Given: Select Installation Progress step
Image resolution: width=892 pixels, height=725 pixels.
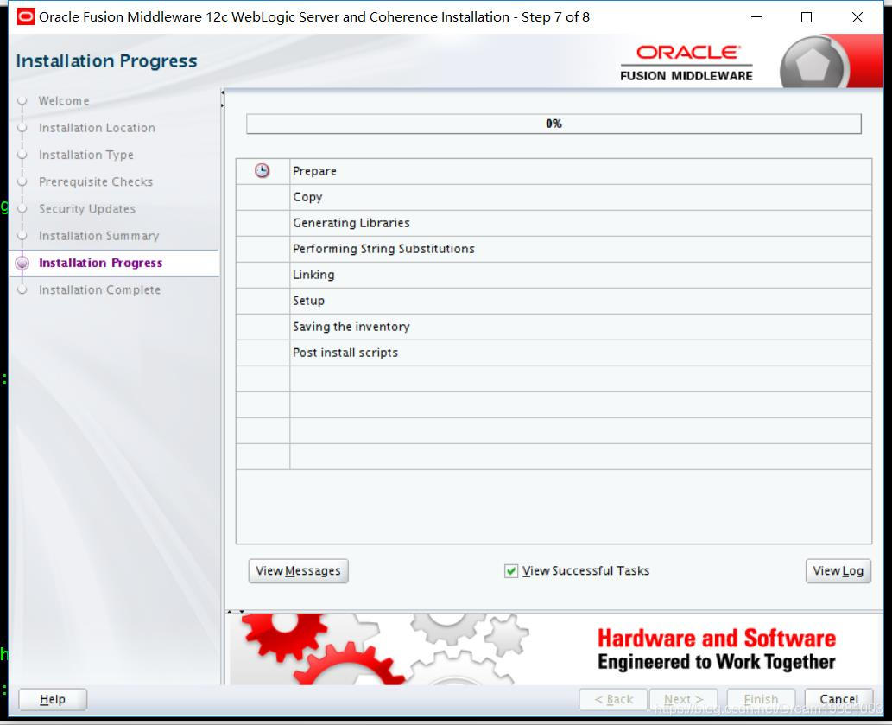Looking at the screenshot, I should point(101,263).
